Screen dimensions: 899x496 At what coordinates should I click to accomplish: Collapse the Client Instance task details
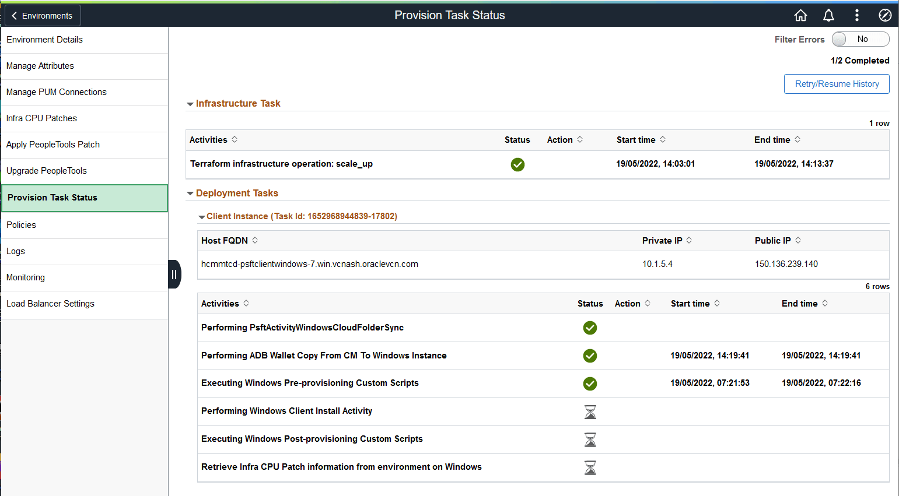pos(201,216)
